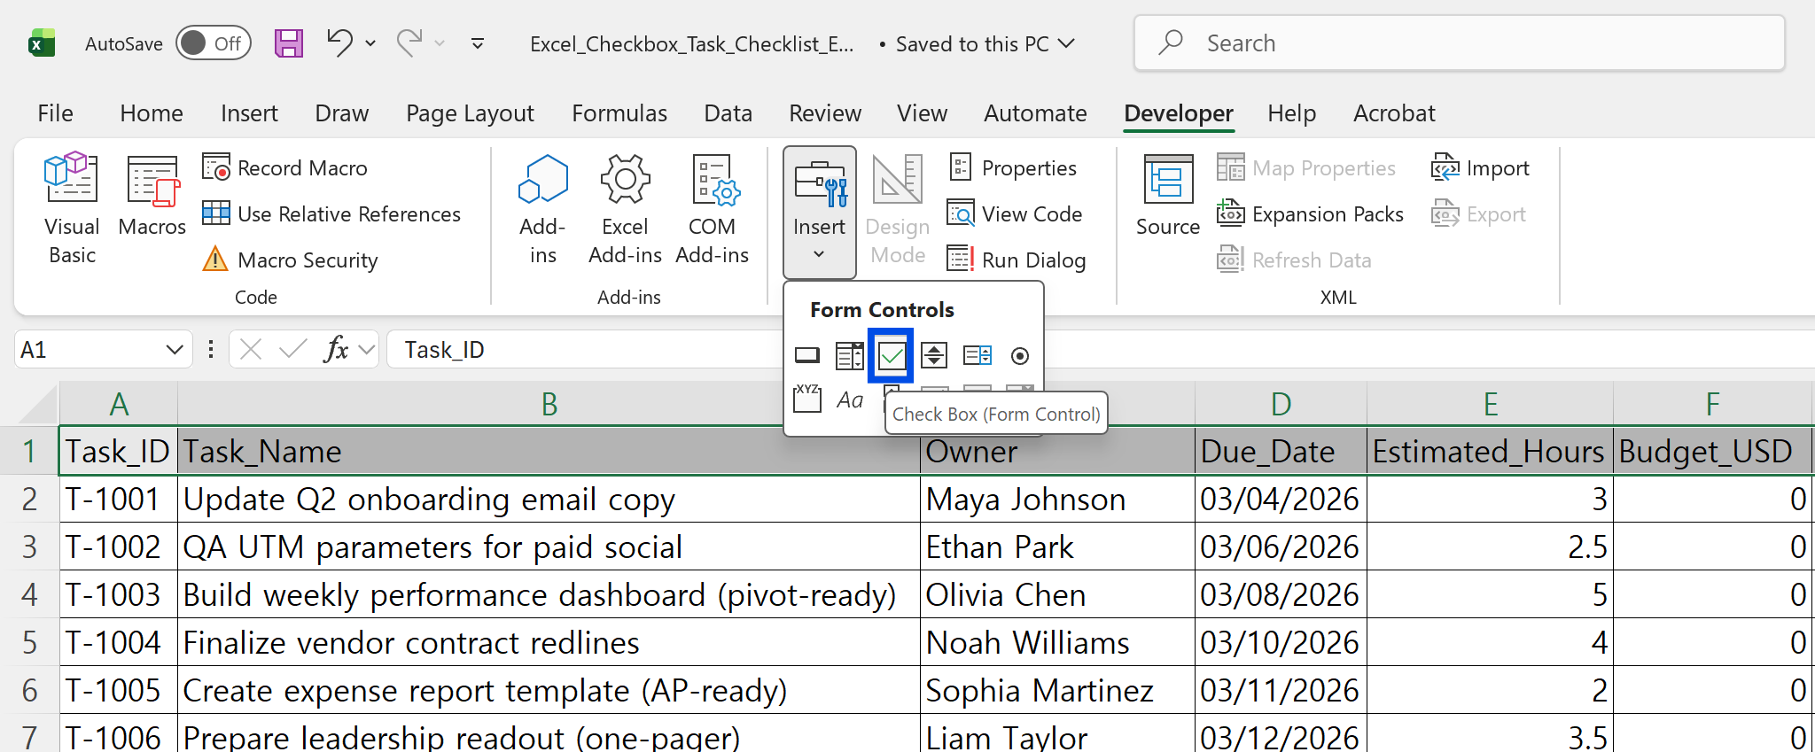Toggle AutoSave on
The height and width of the screenshot is (752, 1815).
[214, 43]
